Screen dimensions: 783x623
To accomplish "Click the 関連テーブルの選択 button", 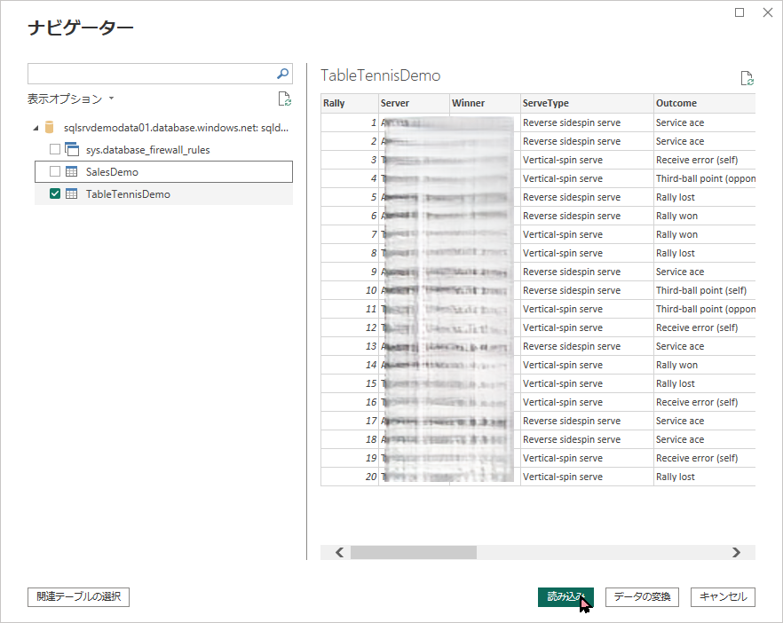I will [x=79, y=597].
